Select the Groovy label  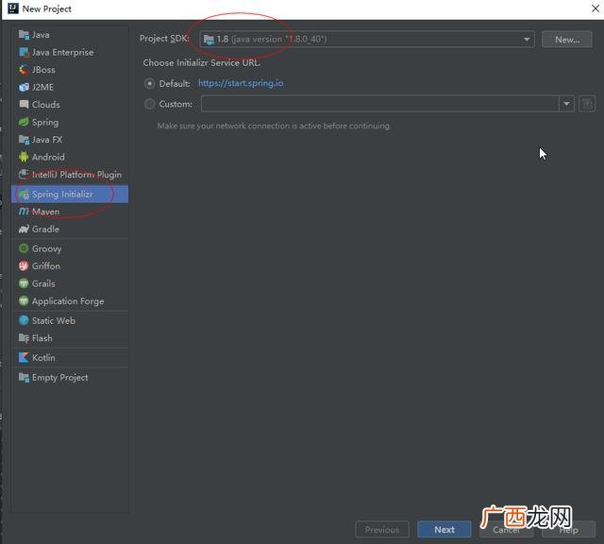46,248
